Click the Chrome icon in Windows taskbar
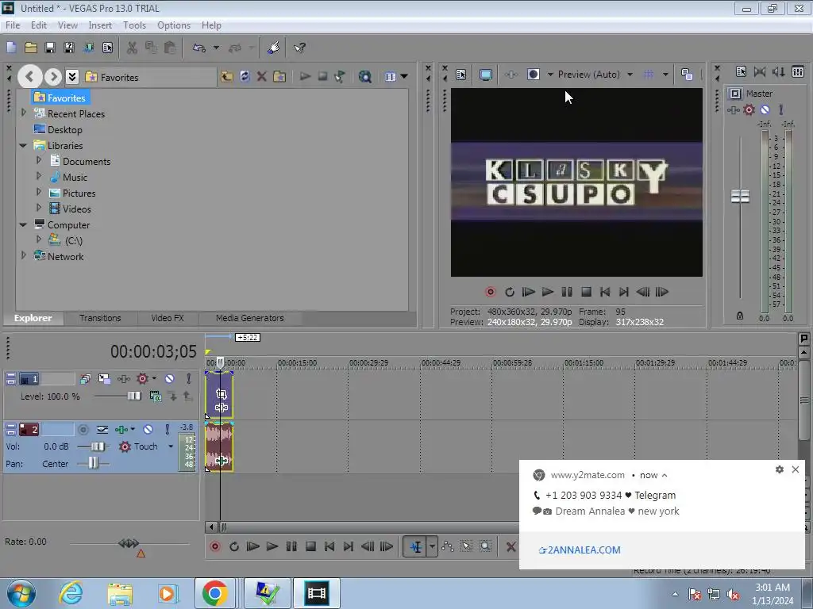The image size is (813, 609). 214,593
